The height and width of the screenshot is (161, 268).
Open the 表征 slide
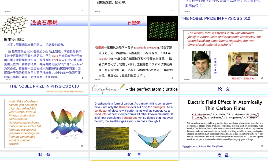click(224, 156)
